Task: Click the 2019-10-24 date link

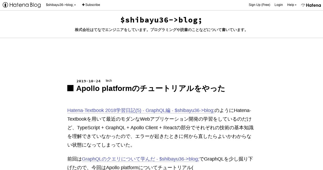Action: pos(89,81)
